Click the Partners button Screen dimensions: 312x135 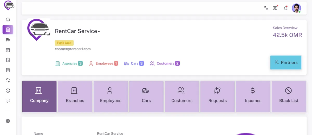(x=286, y=62)
